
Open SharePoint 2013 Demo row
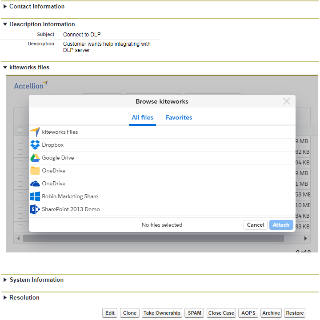(162, 209)
